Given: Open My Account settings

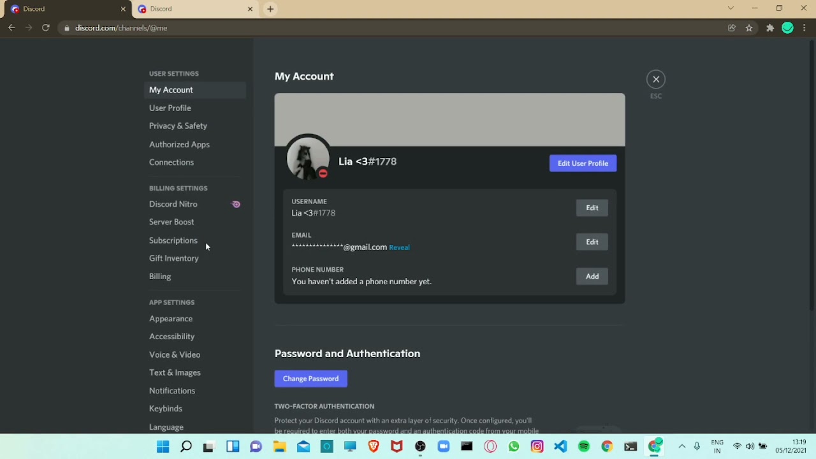Looking at the screenshot, I should tap(195, 90).
